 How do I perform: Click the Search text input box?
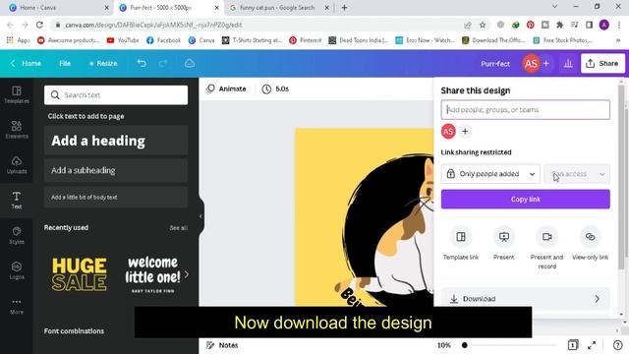click(x=116, y=95)
